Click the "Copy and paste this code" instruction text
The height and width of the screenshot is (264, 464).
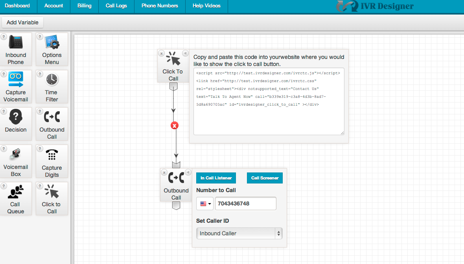point(269,60)
